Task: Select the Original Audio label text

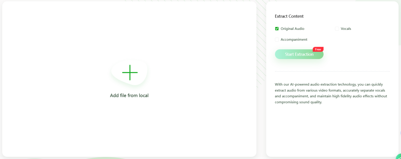Action: click(x=292, y=29)
